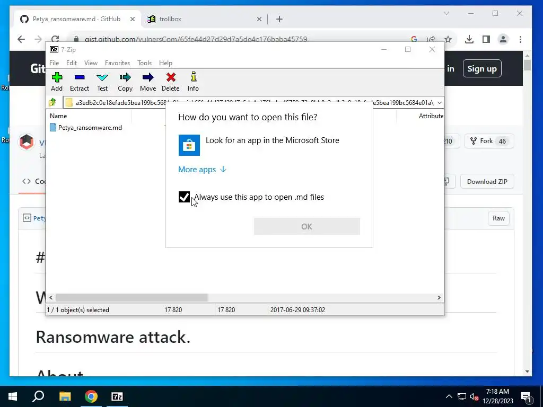Image resolution: width=543 pixels, height=407 pixels.
Task: Click the Attribute column header
Action: tap(431, 116)
